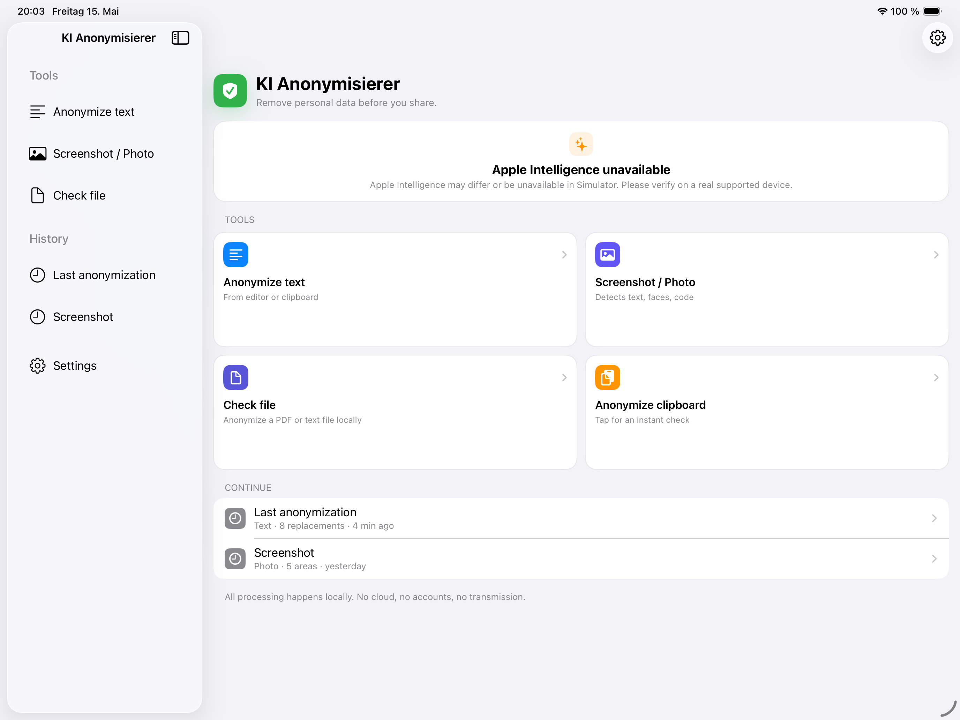
Task: Click the clock icon beside sidebar Last anonymization
Action: pyautogui.click(x=37, y=275)
